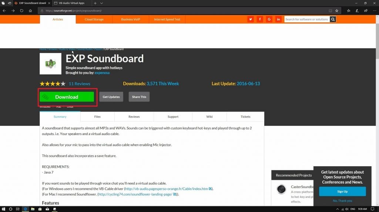Screen dimensions: 379x212
Task: Click the EXP Soundboard project logo
Action: [50, 63]
